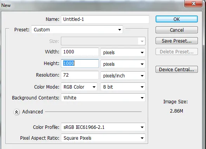Click the OK button
Screen dimensions: 206x149
pyautogui.click(x=177, y=19)
